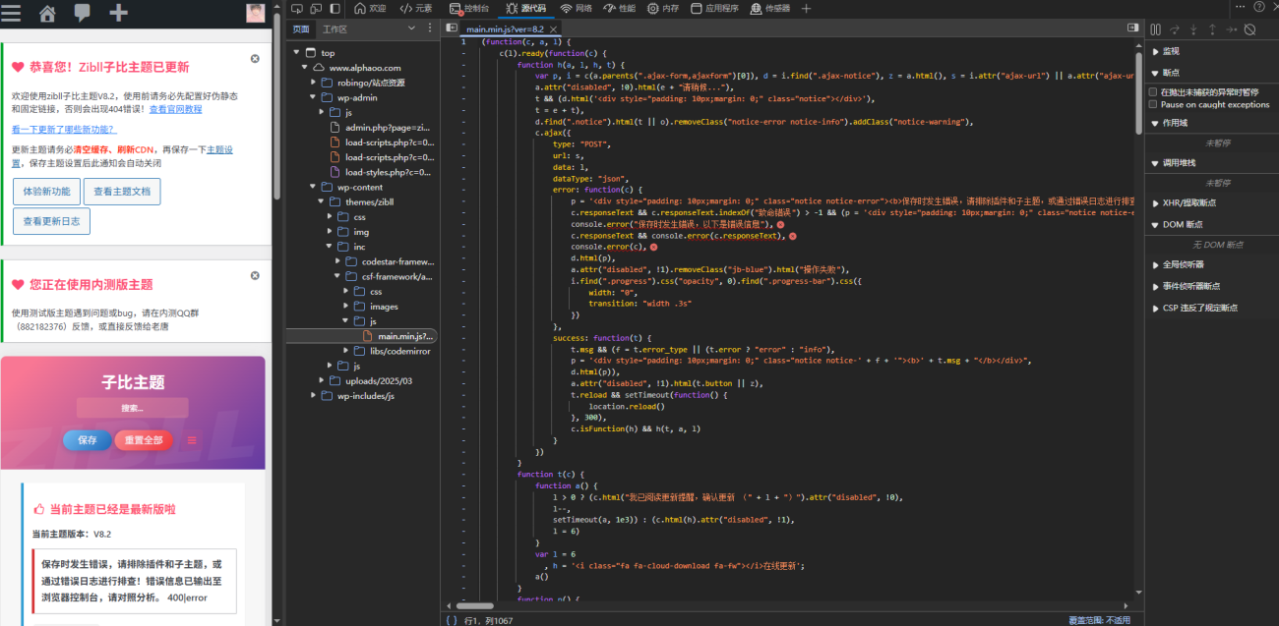1279x626 pixels.
Task: Open the 查看官网教程 link
Action: [175, 109]
